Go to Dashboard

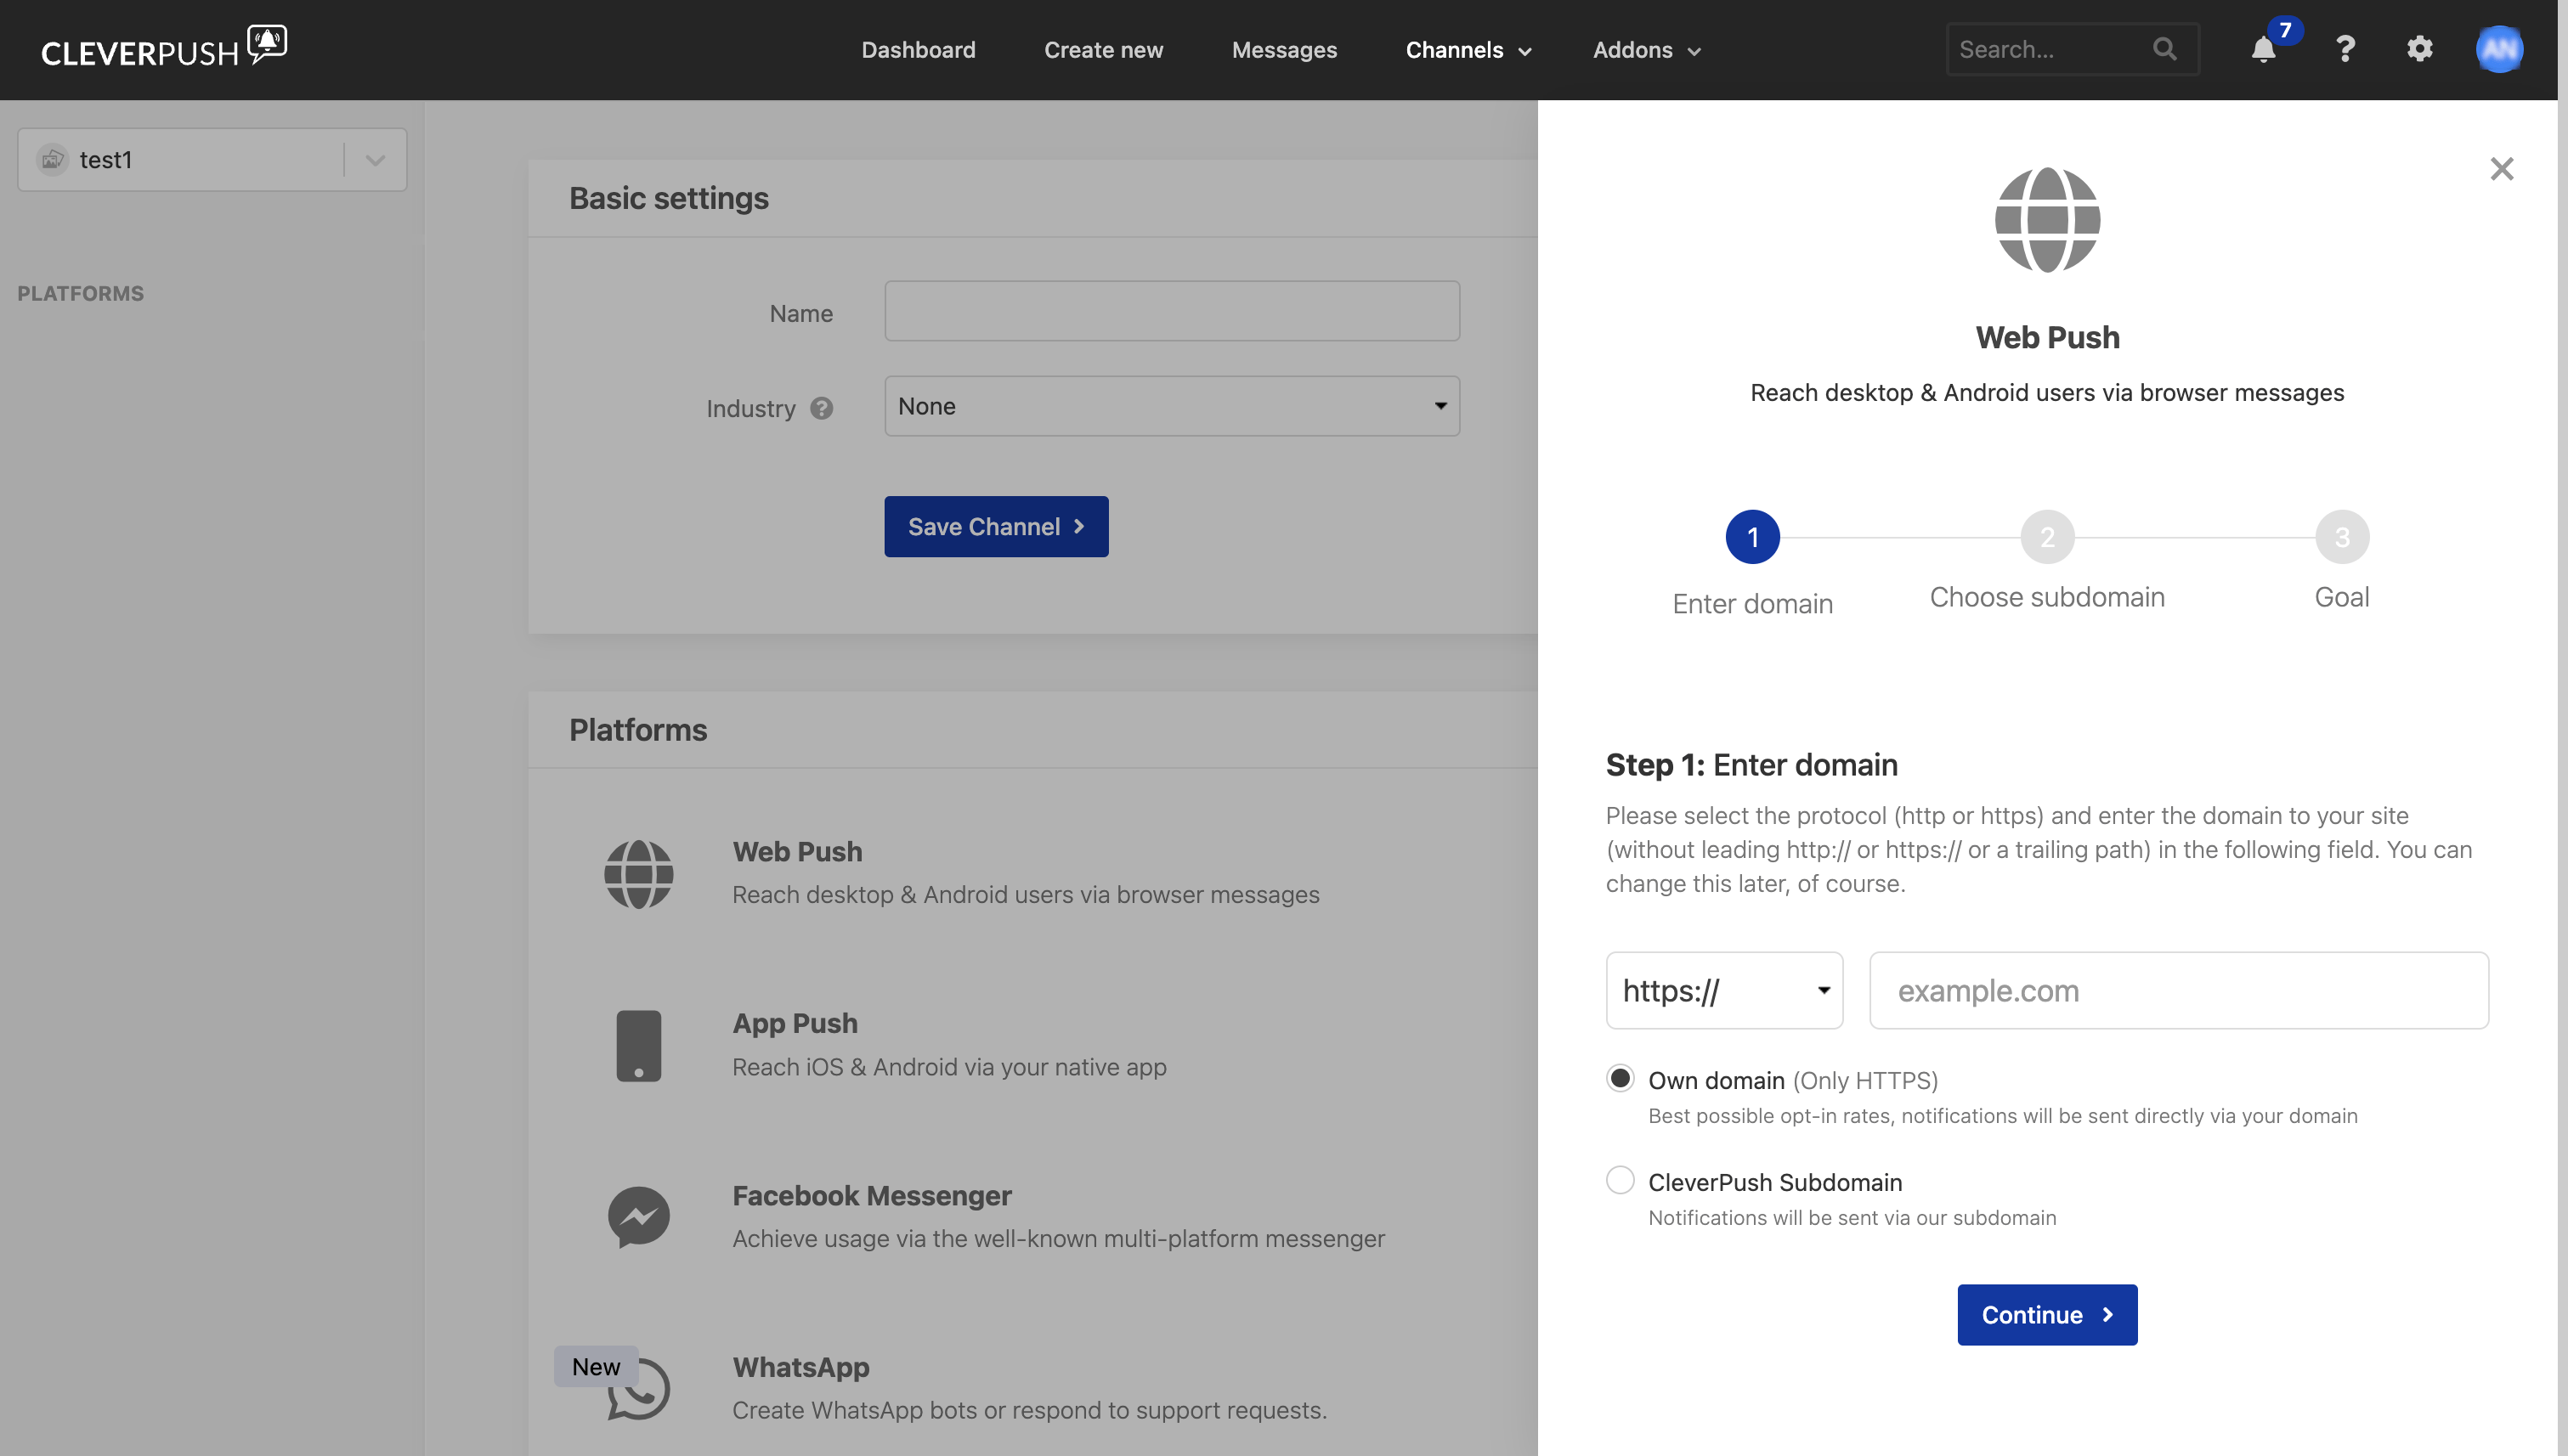918,50
